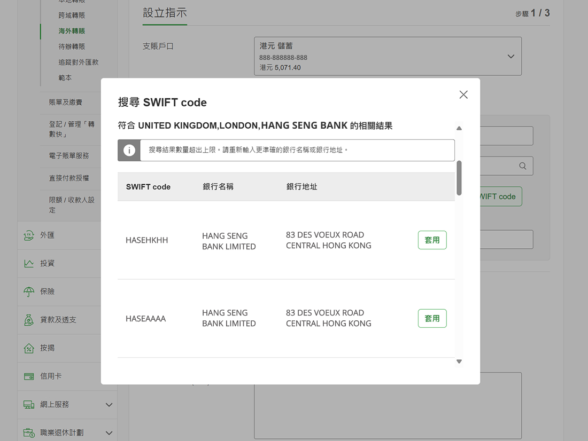This screenshot has height=441, width=588.
Task: Open pending transfers (待辦轉賬) menu item
Action: coord(72,46)
